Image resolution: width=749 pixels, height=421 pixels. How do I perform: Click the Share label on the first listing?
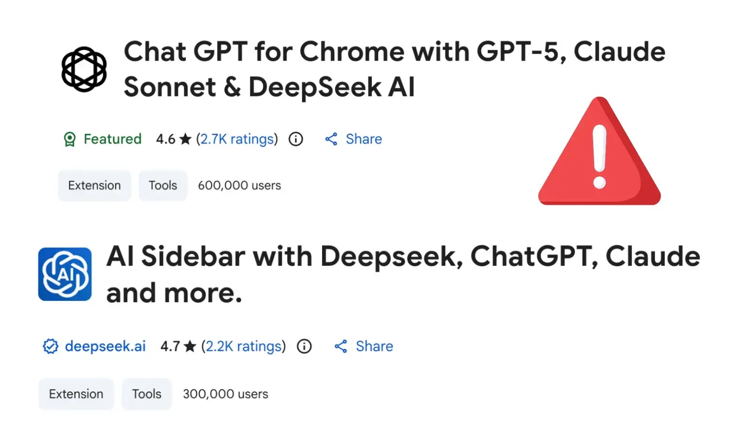pyautogui.click(x=363, y=139)
